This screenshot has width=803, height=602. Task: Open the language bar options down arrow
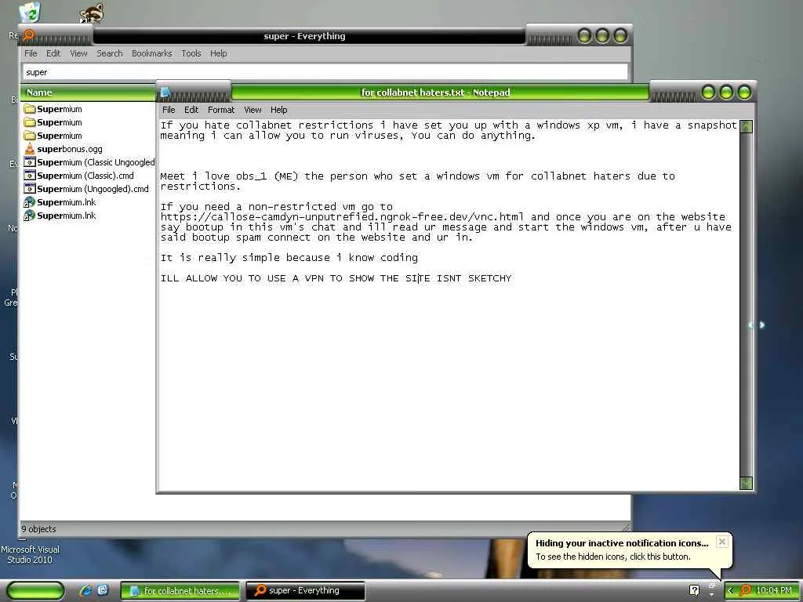(712, 595)
